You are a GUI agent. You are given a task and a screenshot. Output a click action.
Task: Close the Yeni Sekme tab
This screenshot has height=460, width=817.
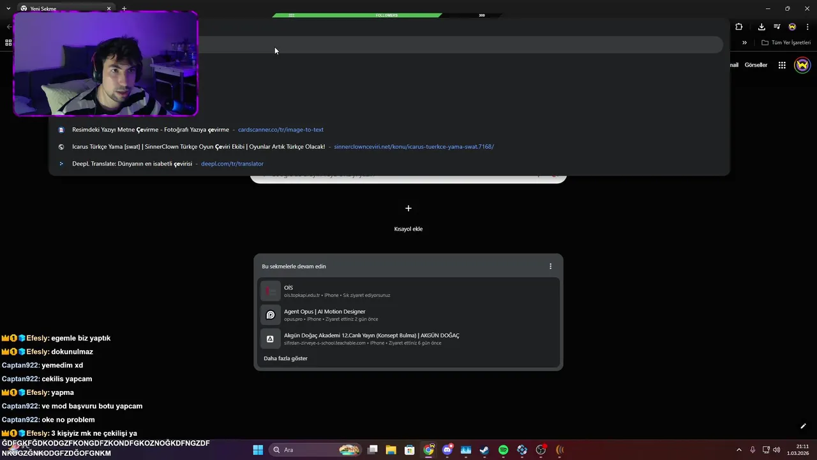click(109, 9)
